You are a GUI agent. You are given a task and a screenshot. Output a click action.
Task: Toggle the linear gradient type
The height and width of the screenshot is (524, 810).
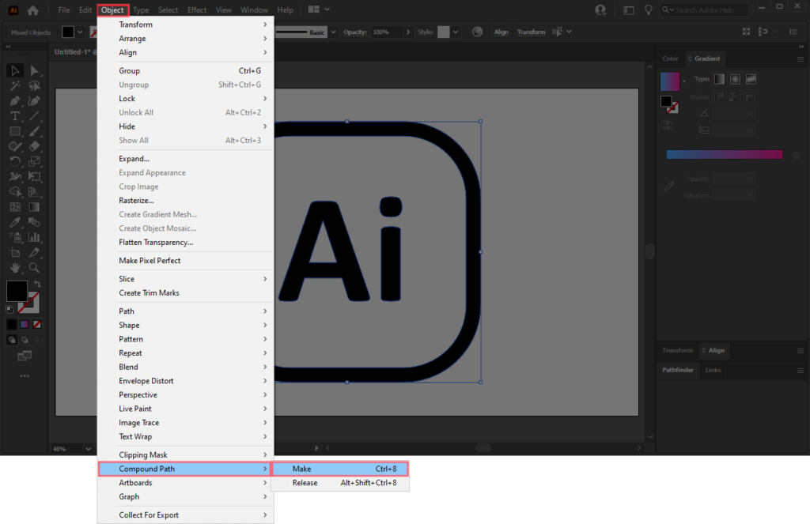719,79
